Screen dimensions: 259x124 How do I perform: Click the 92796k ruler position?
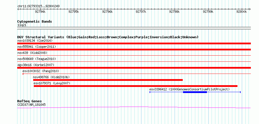click(x=107, y=12)
